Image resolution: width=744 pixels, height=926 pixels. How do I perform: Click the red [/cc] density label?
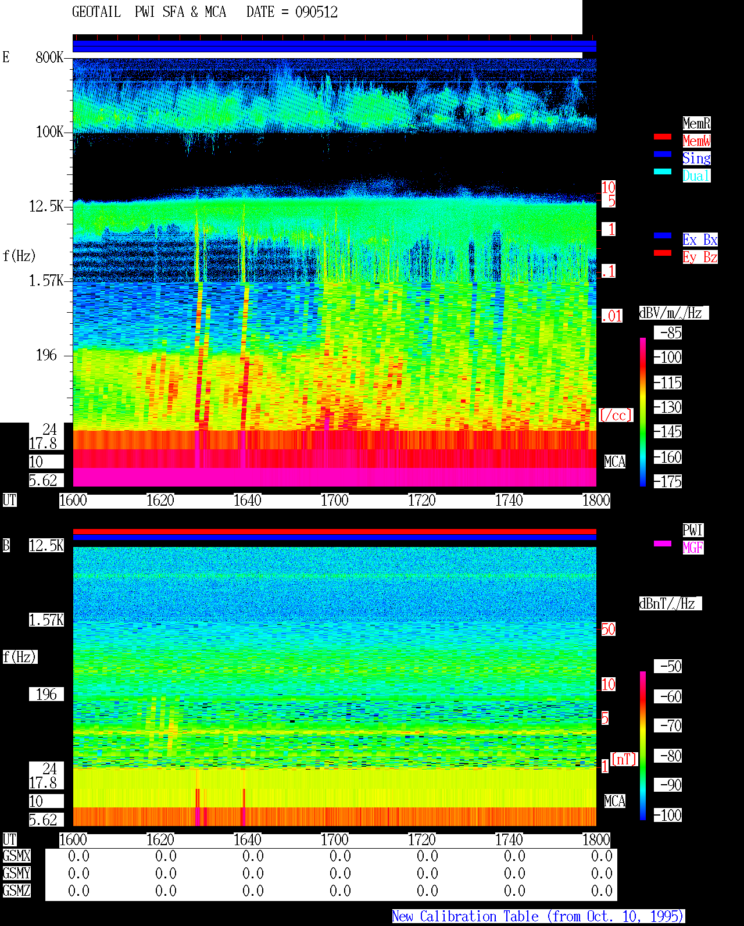point(616,415)
